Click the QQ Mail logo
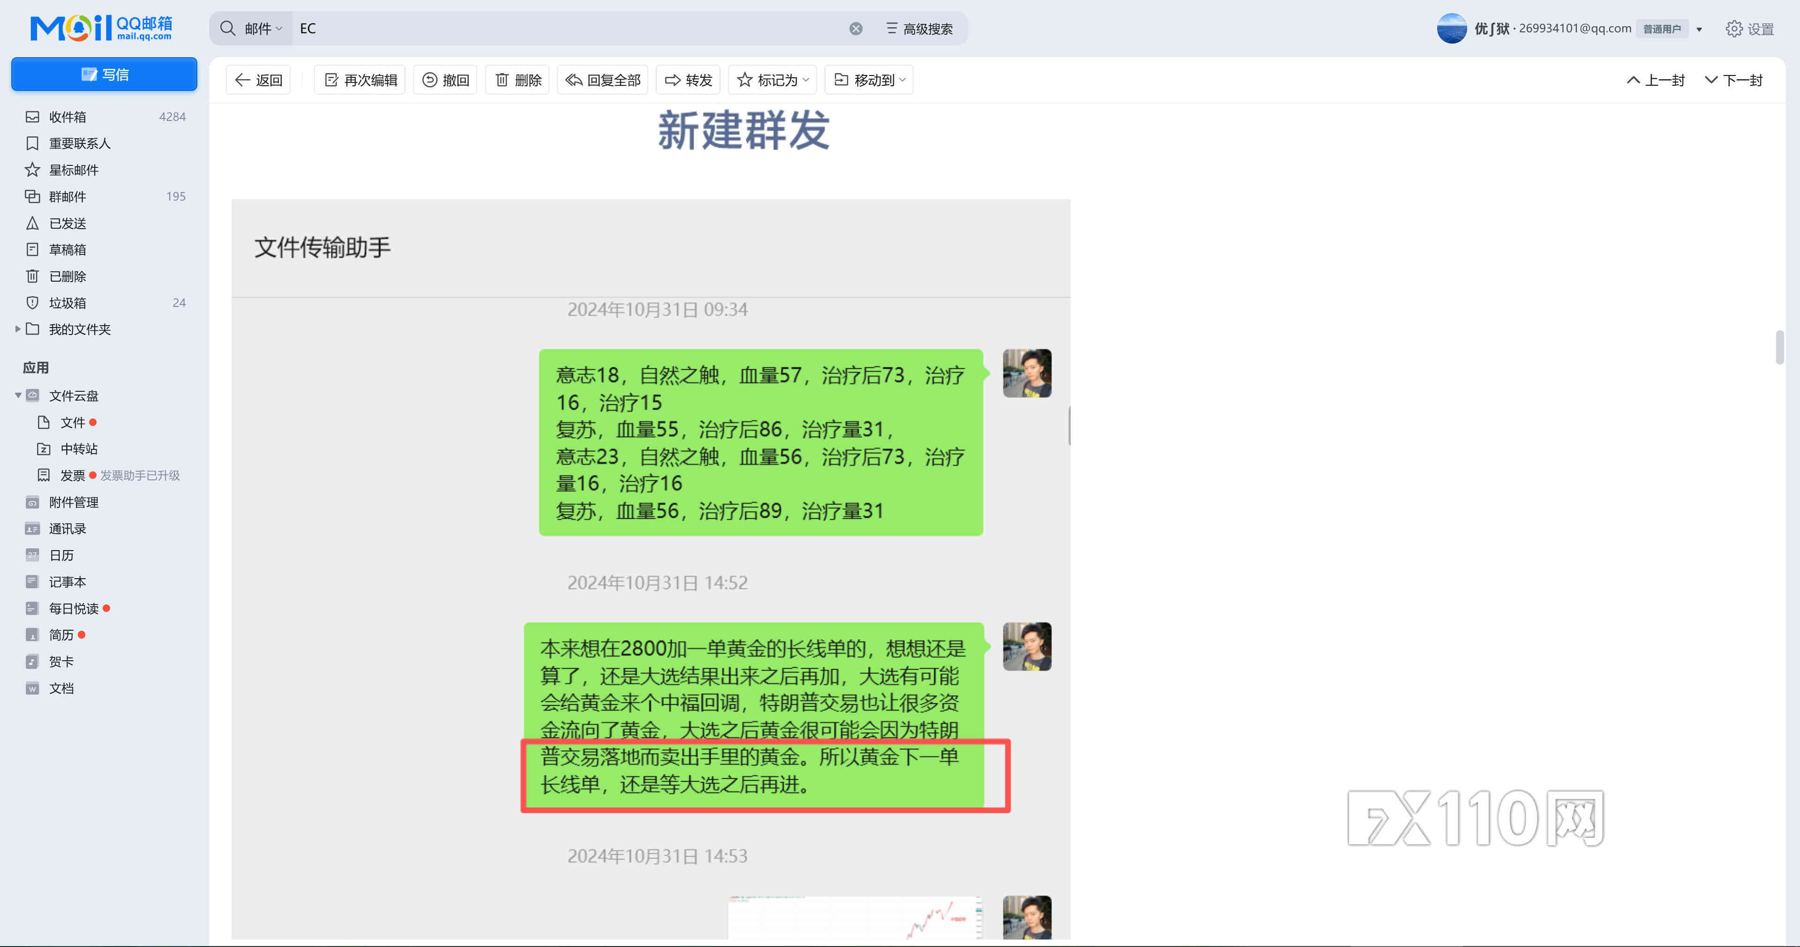1800x947 pixels. pyautogui.click(x=101, y=28)
